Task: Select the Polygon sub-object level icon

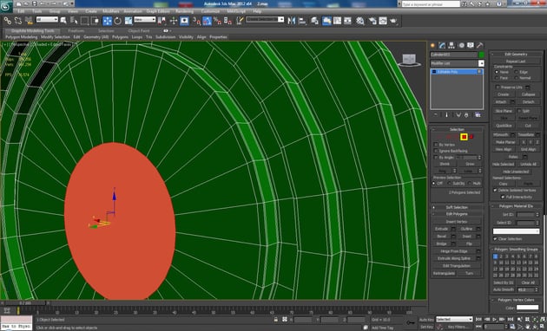Action: coord(464,137)
